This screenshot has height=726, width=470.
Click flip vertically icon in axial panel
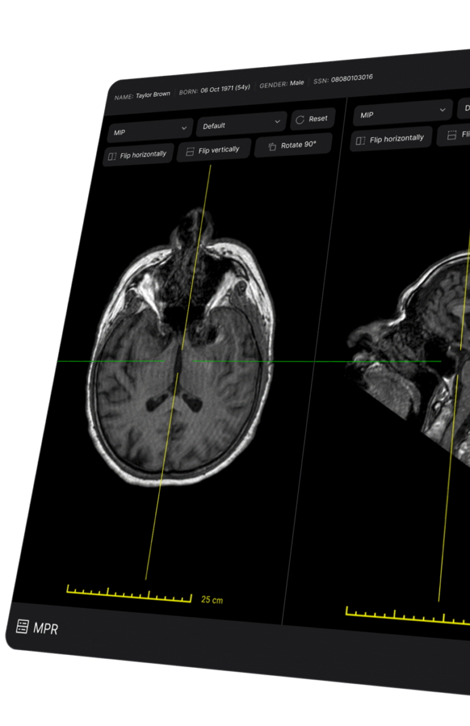click(x=190, y=151)
